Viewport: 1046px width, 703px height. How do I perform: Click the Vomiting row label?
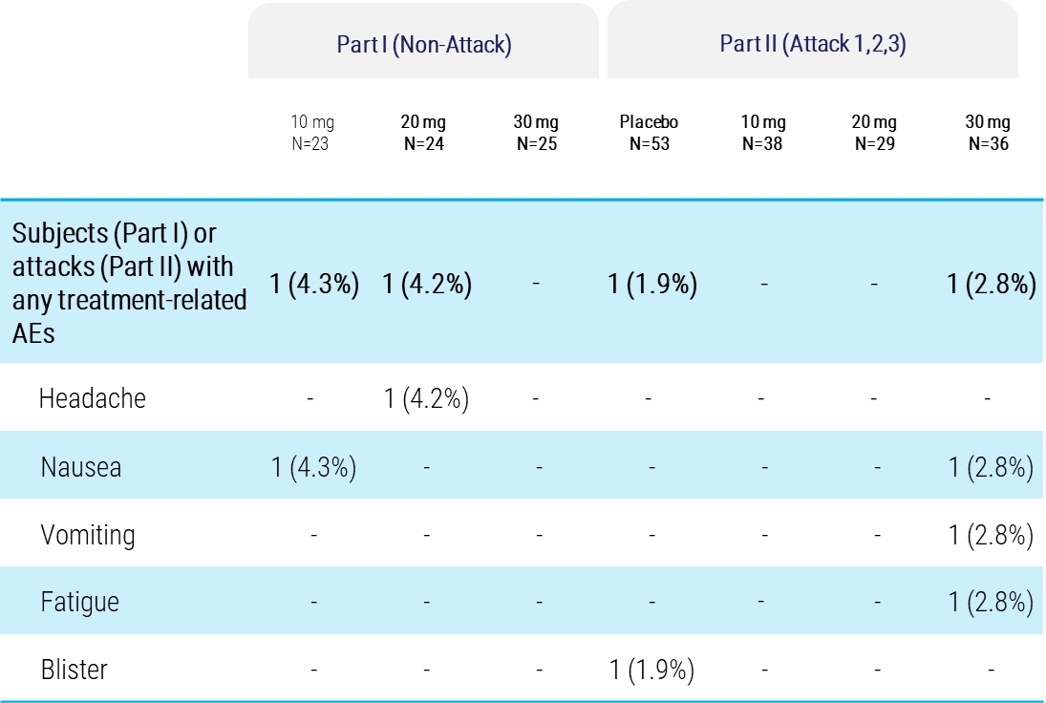(88, 535)
